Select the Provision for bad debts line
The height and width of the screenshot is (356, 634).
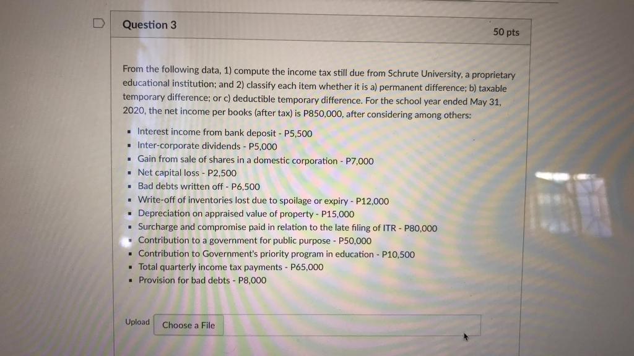(201, 280)
